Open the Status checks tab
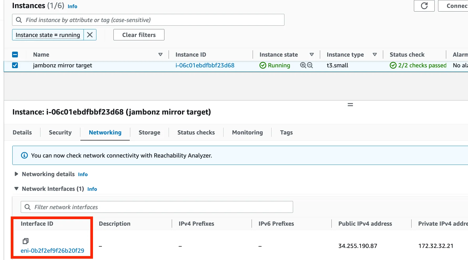This screenshot has width=468, height=260. pos(196,132)
